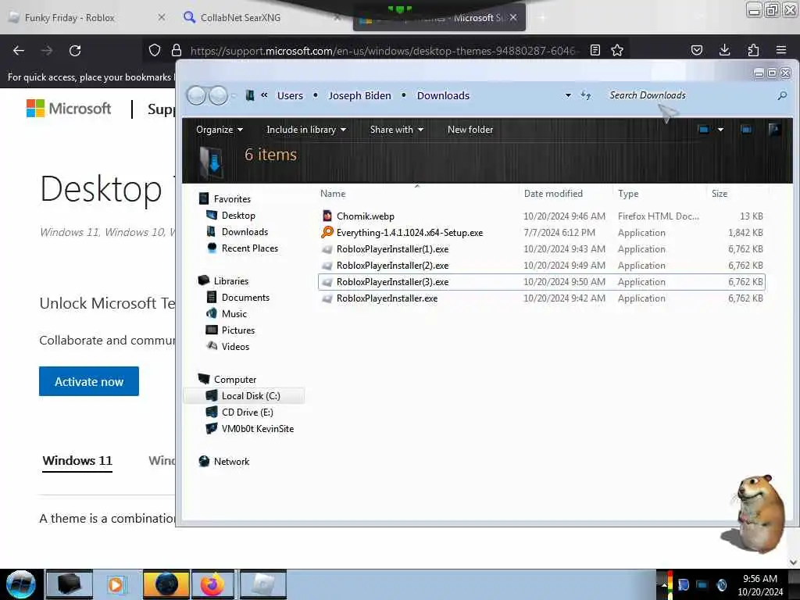Click the Explorer back navigation button

(196, 95)
